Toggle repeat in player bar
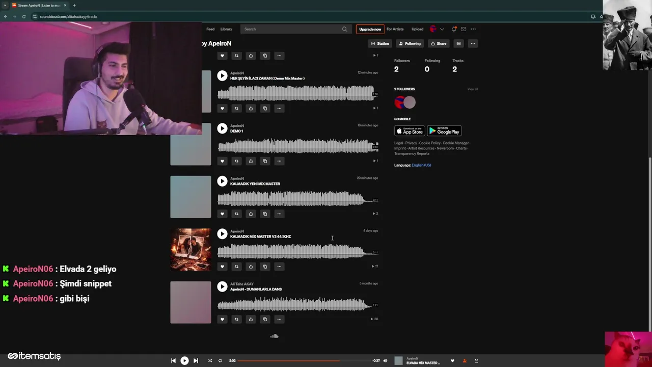 pyautogui.click(x=220, y=360)
